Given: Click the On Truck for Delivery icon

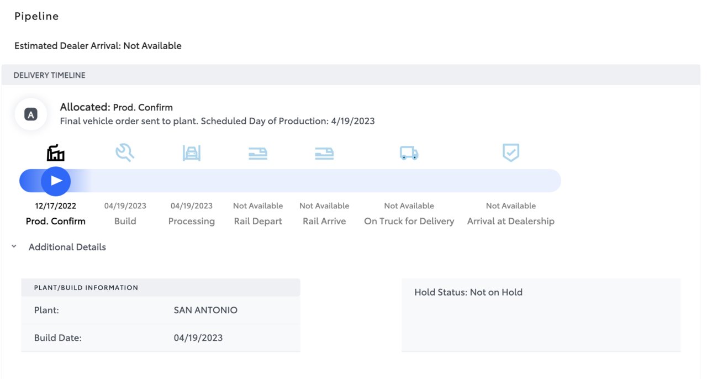Looking at the screenshot, I should (409, 153).
